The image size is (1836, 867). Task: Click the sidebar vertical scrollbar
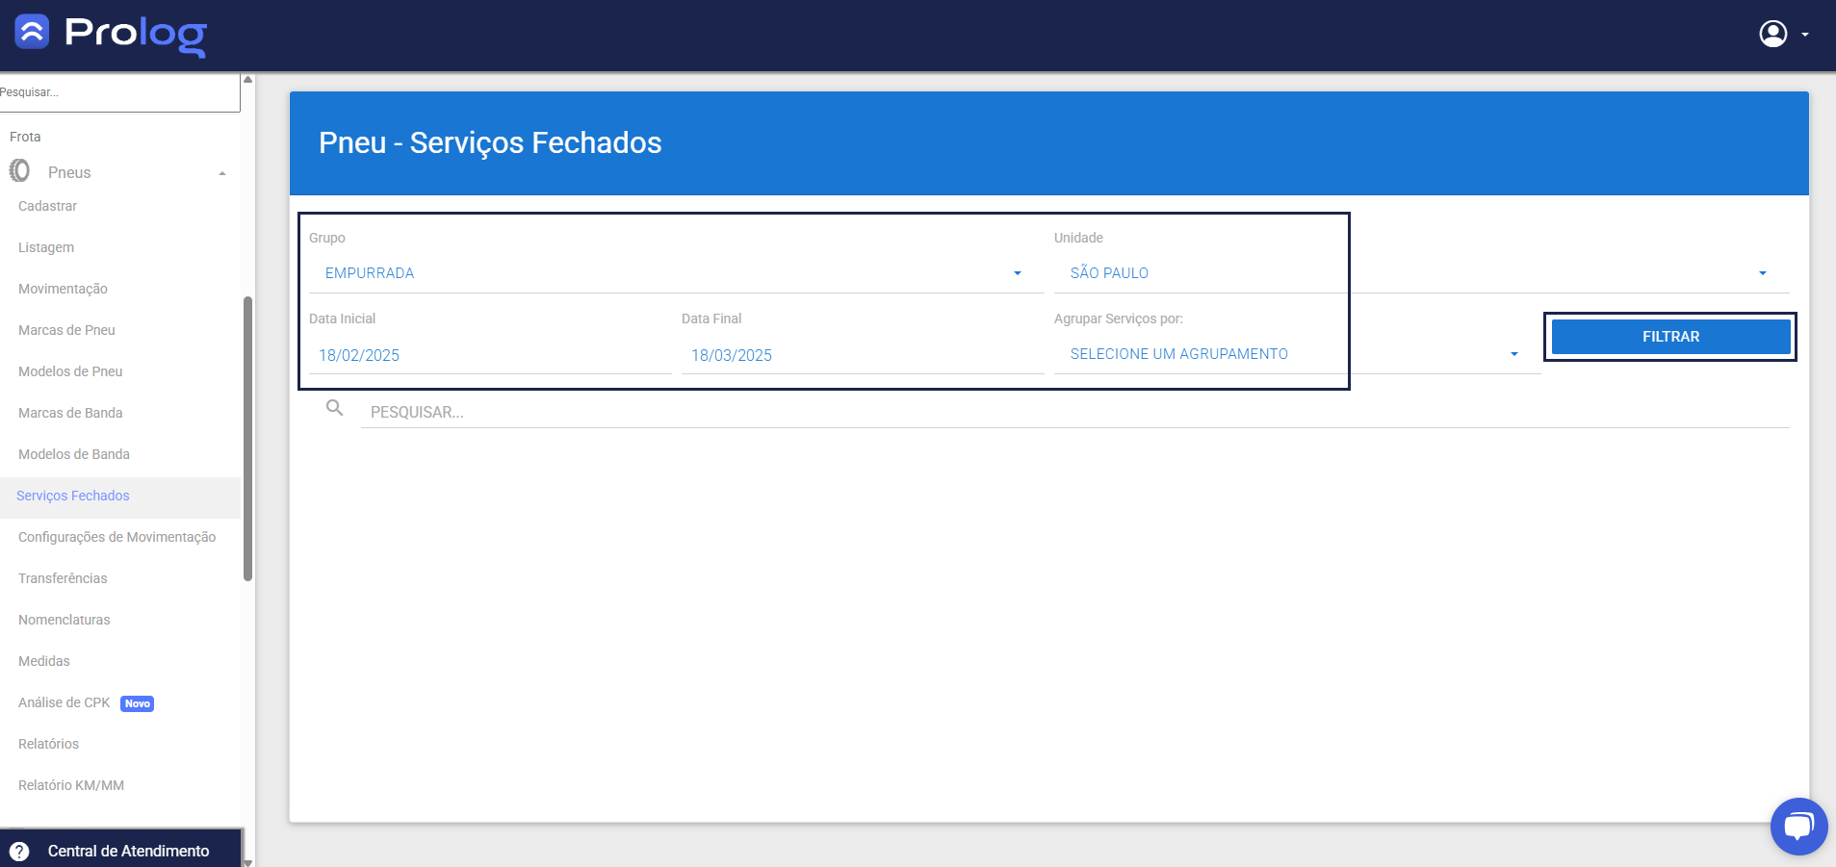[247, 439]
